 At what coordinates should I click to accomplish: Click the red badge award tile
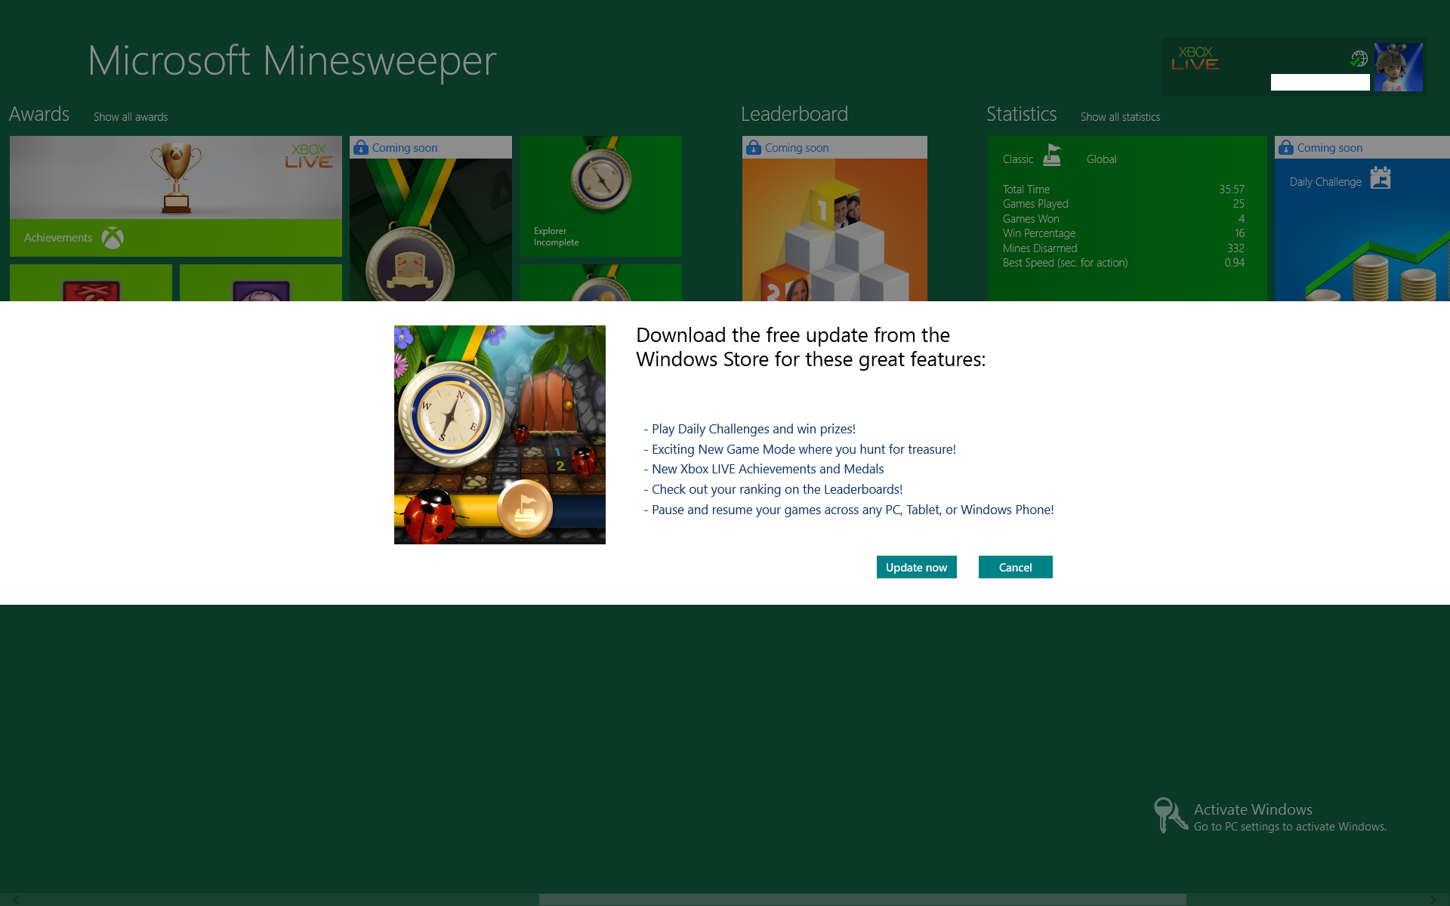click(x=91, y=283)
